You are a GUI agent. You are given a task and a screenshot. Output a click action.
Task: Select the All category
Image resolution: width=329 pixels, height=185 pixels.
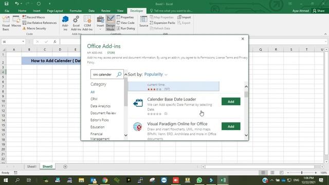[x=93, y=92]
